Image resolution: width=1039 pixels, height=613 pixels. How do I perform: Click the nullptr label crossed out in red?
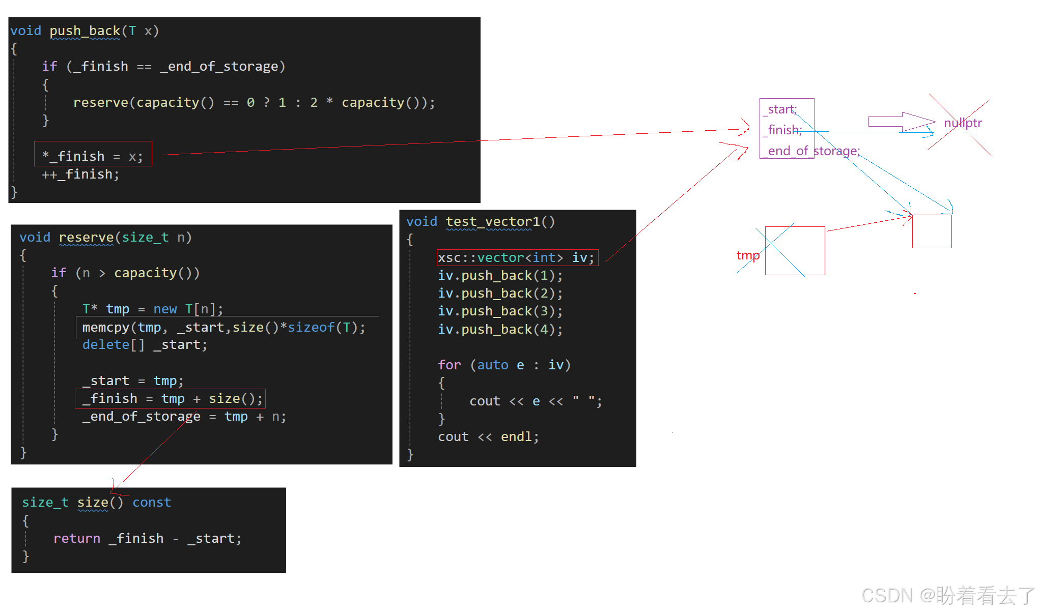point(962,123)
